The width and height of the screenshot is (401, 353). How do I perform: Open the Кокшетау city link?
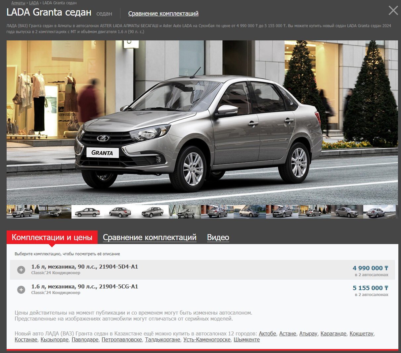pos(362,333)
